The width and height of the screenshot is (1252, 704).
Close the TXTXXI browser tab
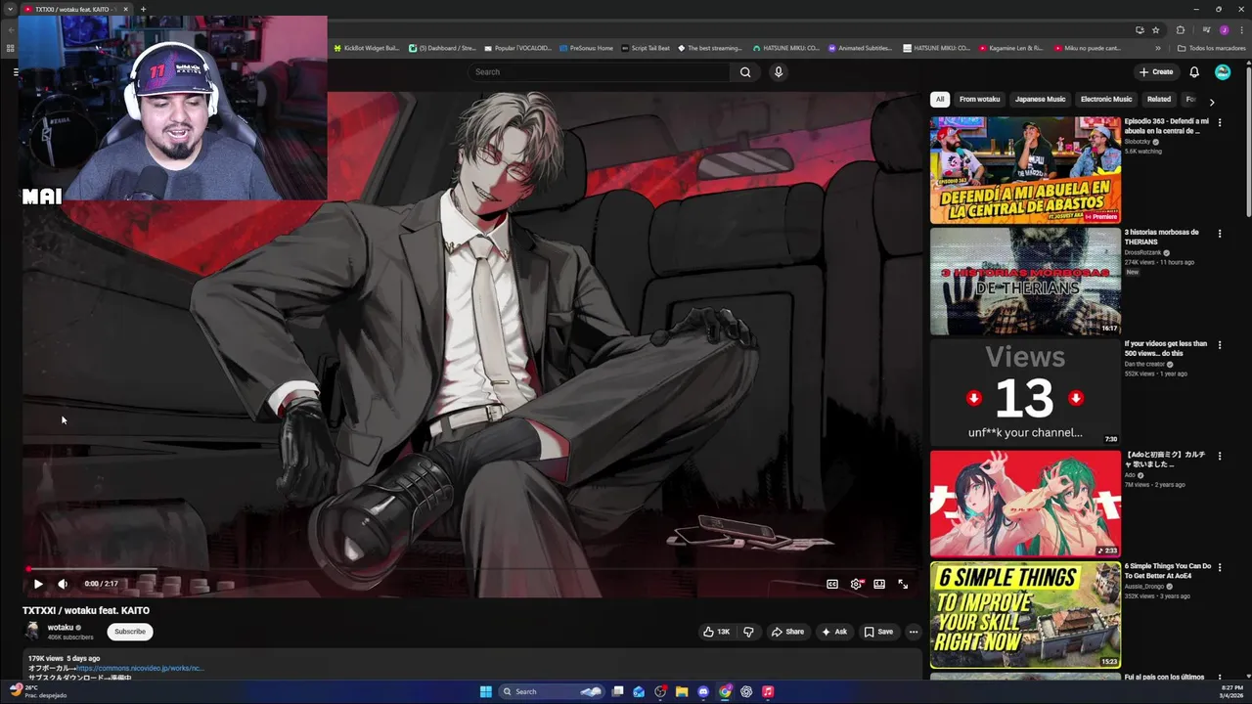tap(125, 9)
